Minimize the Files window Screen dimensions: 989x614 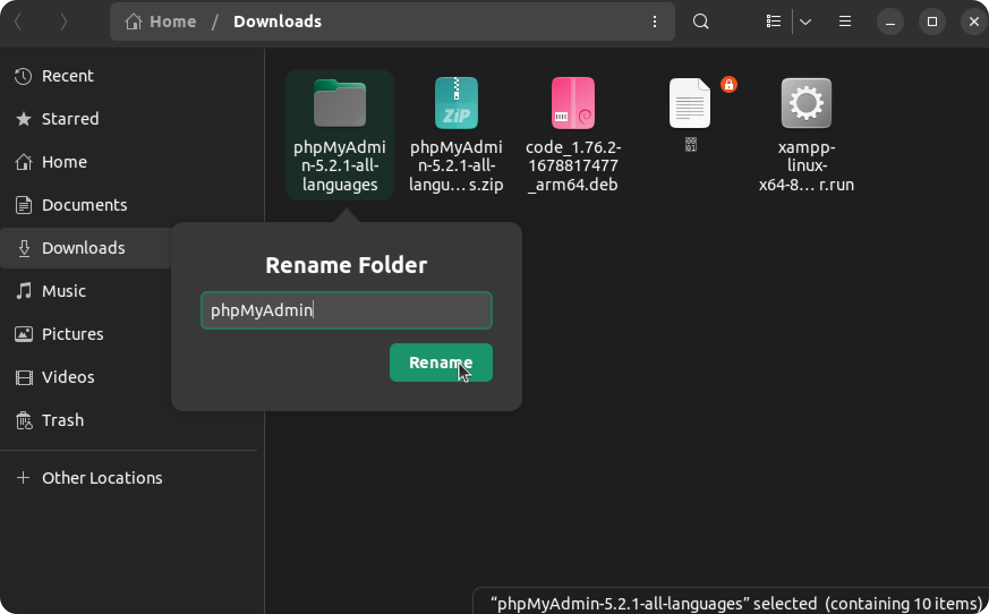click(890, 22)
